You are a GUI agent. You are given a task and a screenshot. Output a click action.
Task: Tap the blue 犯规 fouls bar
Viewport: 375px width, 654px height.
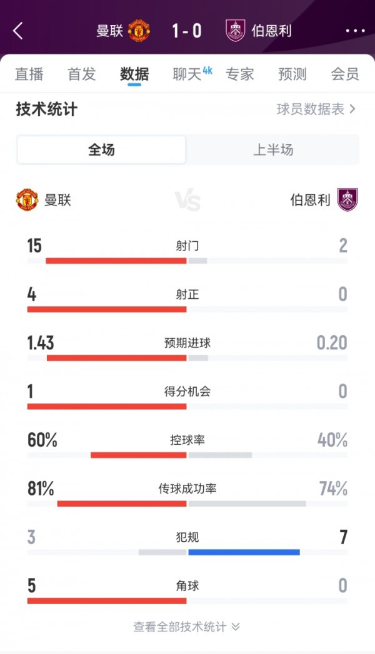tap(244, 552)
